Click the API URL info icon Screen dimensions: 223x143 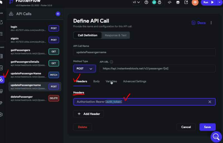[111, 62]
